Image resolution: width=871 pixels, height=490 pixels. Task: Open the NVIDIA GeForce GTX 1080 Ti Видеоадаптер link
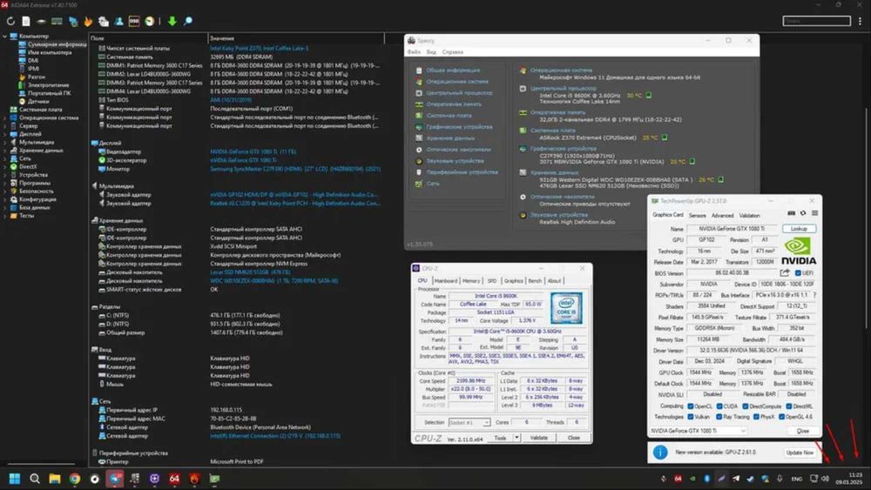click(x=253, y=151)
